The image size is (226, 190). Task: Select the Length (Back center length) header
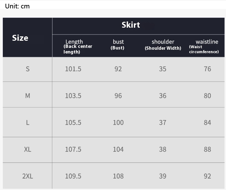78,46
